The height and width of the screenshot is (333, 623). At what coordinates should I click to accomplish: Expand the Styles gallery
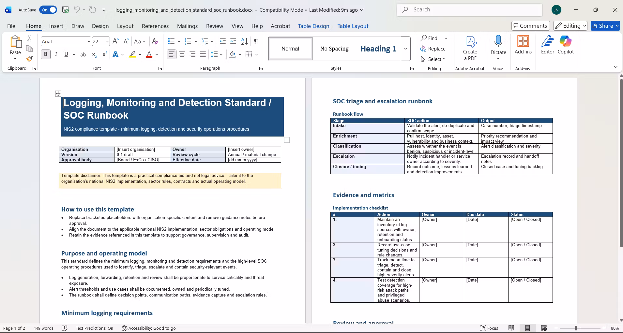point(405,49)
